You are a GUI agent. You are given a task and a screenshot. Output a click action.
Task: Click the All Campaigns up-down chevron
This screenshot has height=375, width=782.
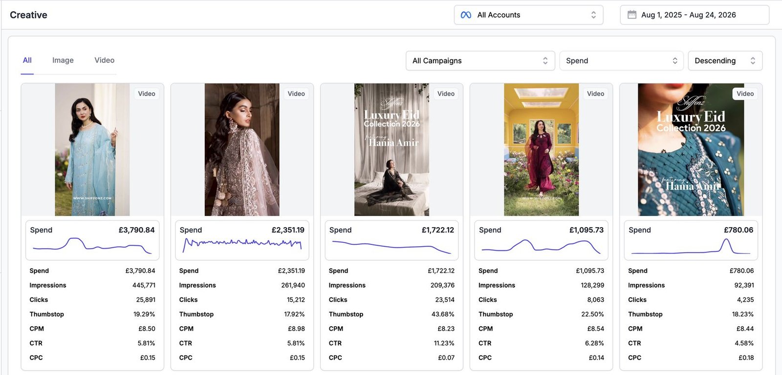(x=545, y=60)
